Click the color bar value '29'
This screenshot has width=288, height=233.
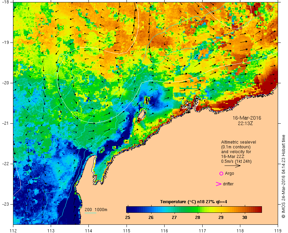(x=221, y=218)
